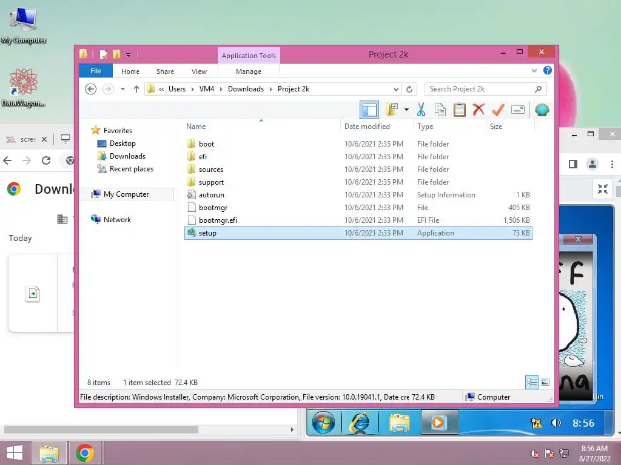Open My Computer desktop icon

coord(24,25)
